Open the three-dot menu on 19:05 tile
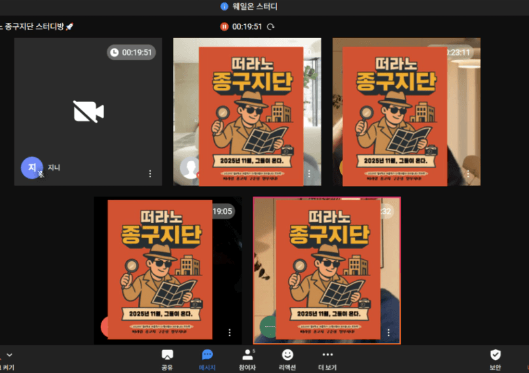Viewport: 529px width, 373px height. 229,332
